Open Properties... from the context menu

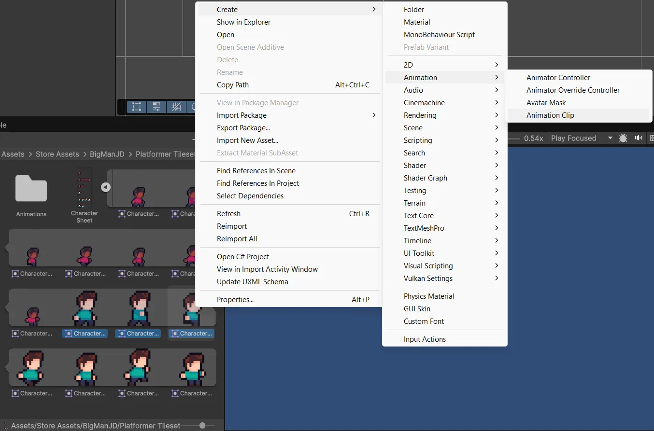pyautogui.click(x=290, y=300)
